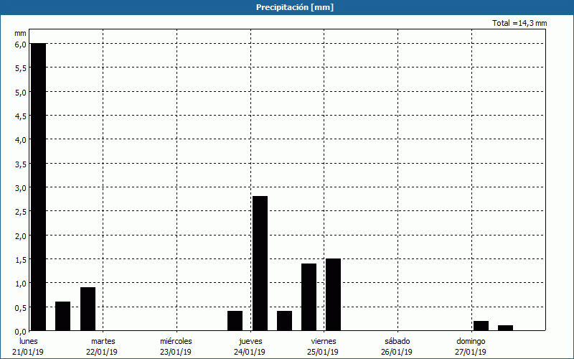The height and width of the screenshot is (359, 574).
Task: Click the lunes axis label
Action: click(x=29, y=341)
